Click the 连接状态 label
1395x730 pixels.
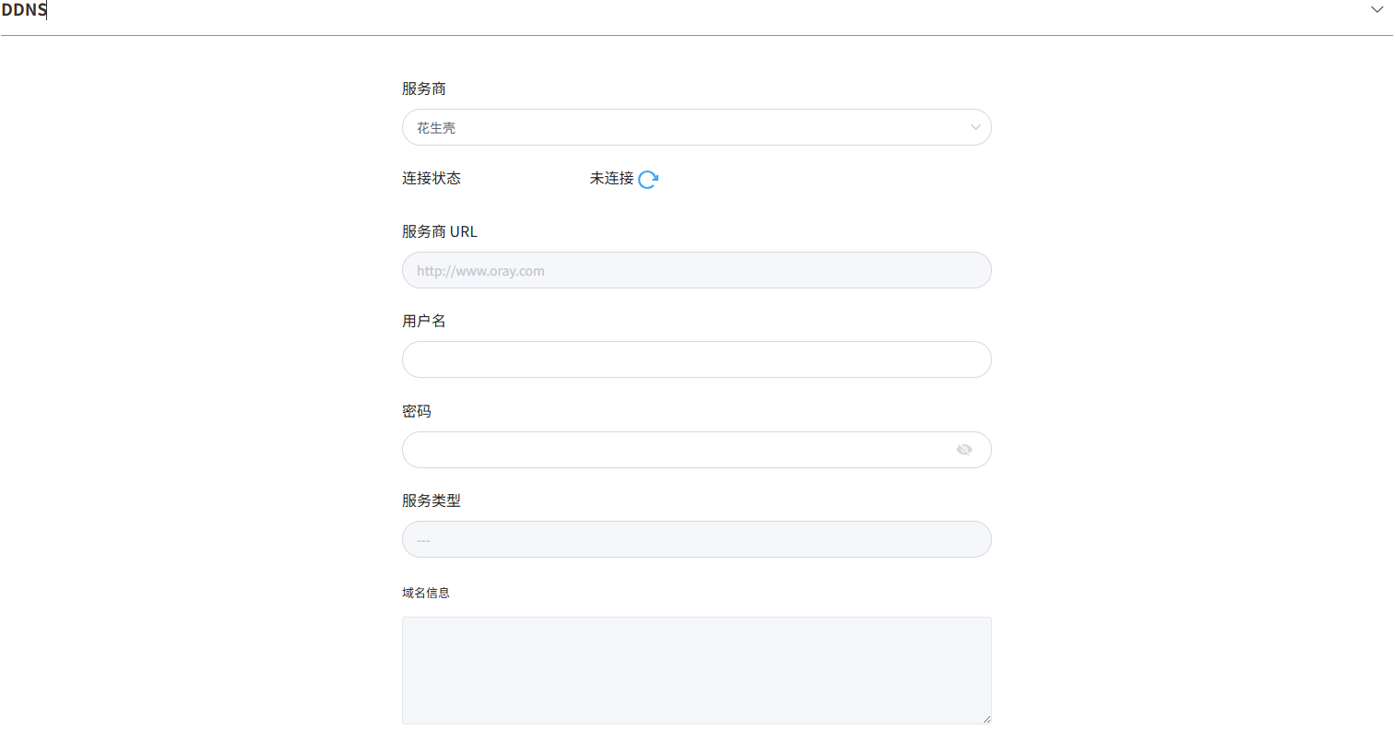(432, 178)
